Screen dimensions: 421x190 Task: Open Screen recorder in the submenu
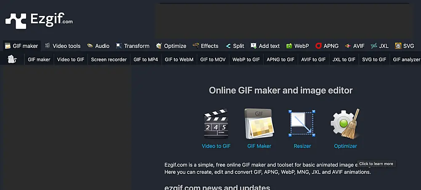click(109, 60)
